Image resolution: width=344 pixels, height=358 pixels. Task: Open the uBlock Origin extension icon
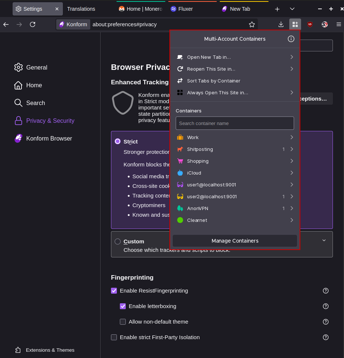point(310,24)
